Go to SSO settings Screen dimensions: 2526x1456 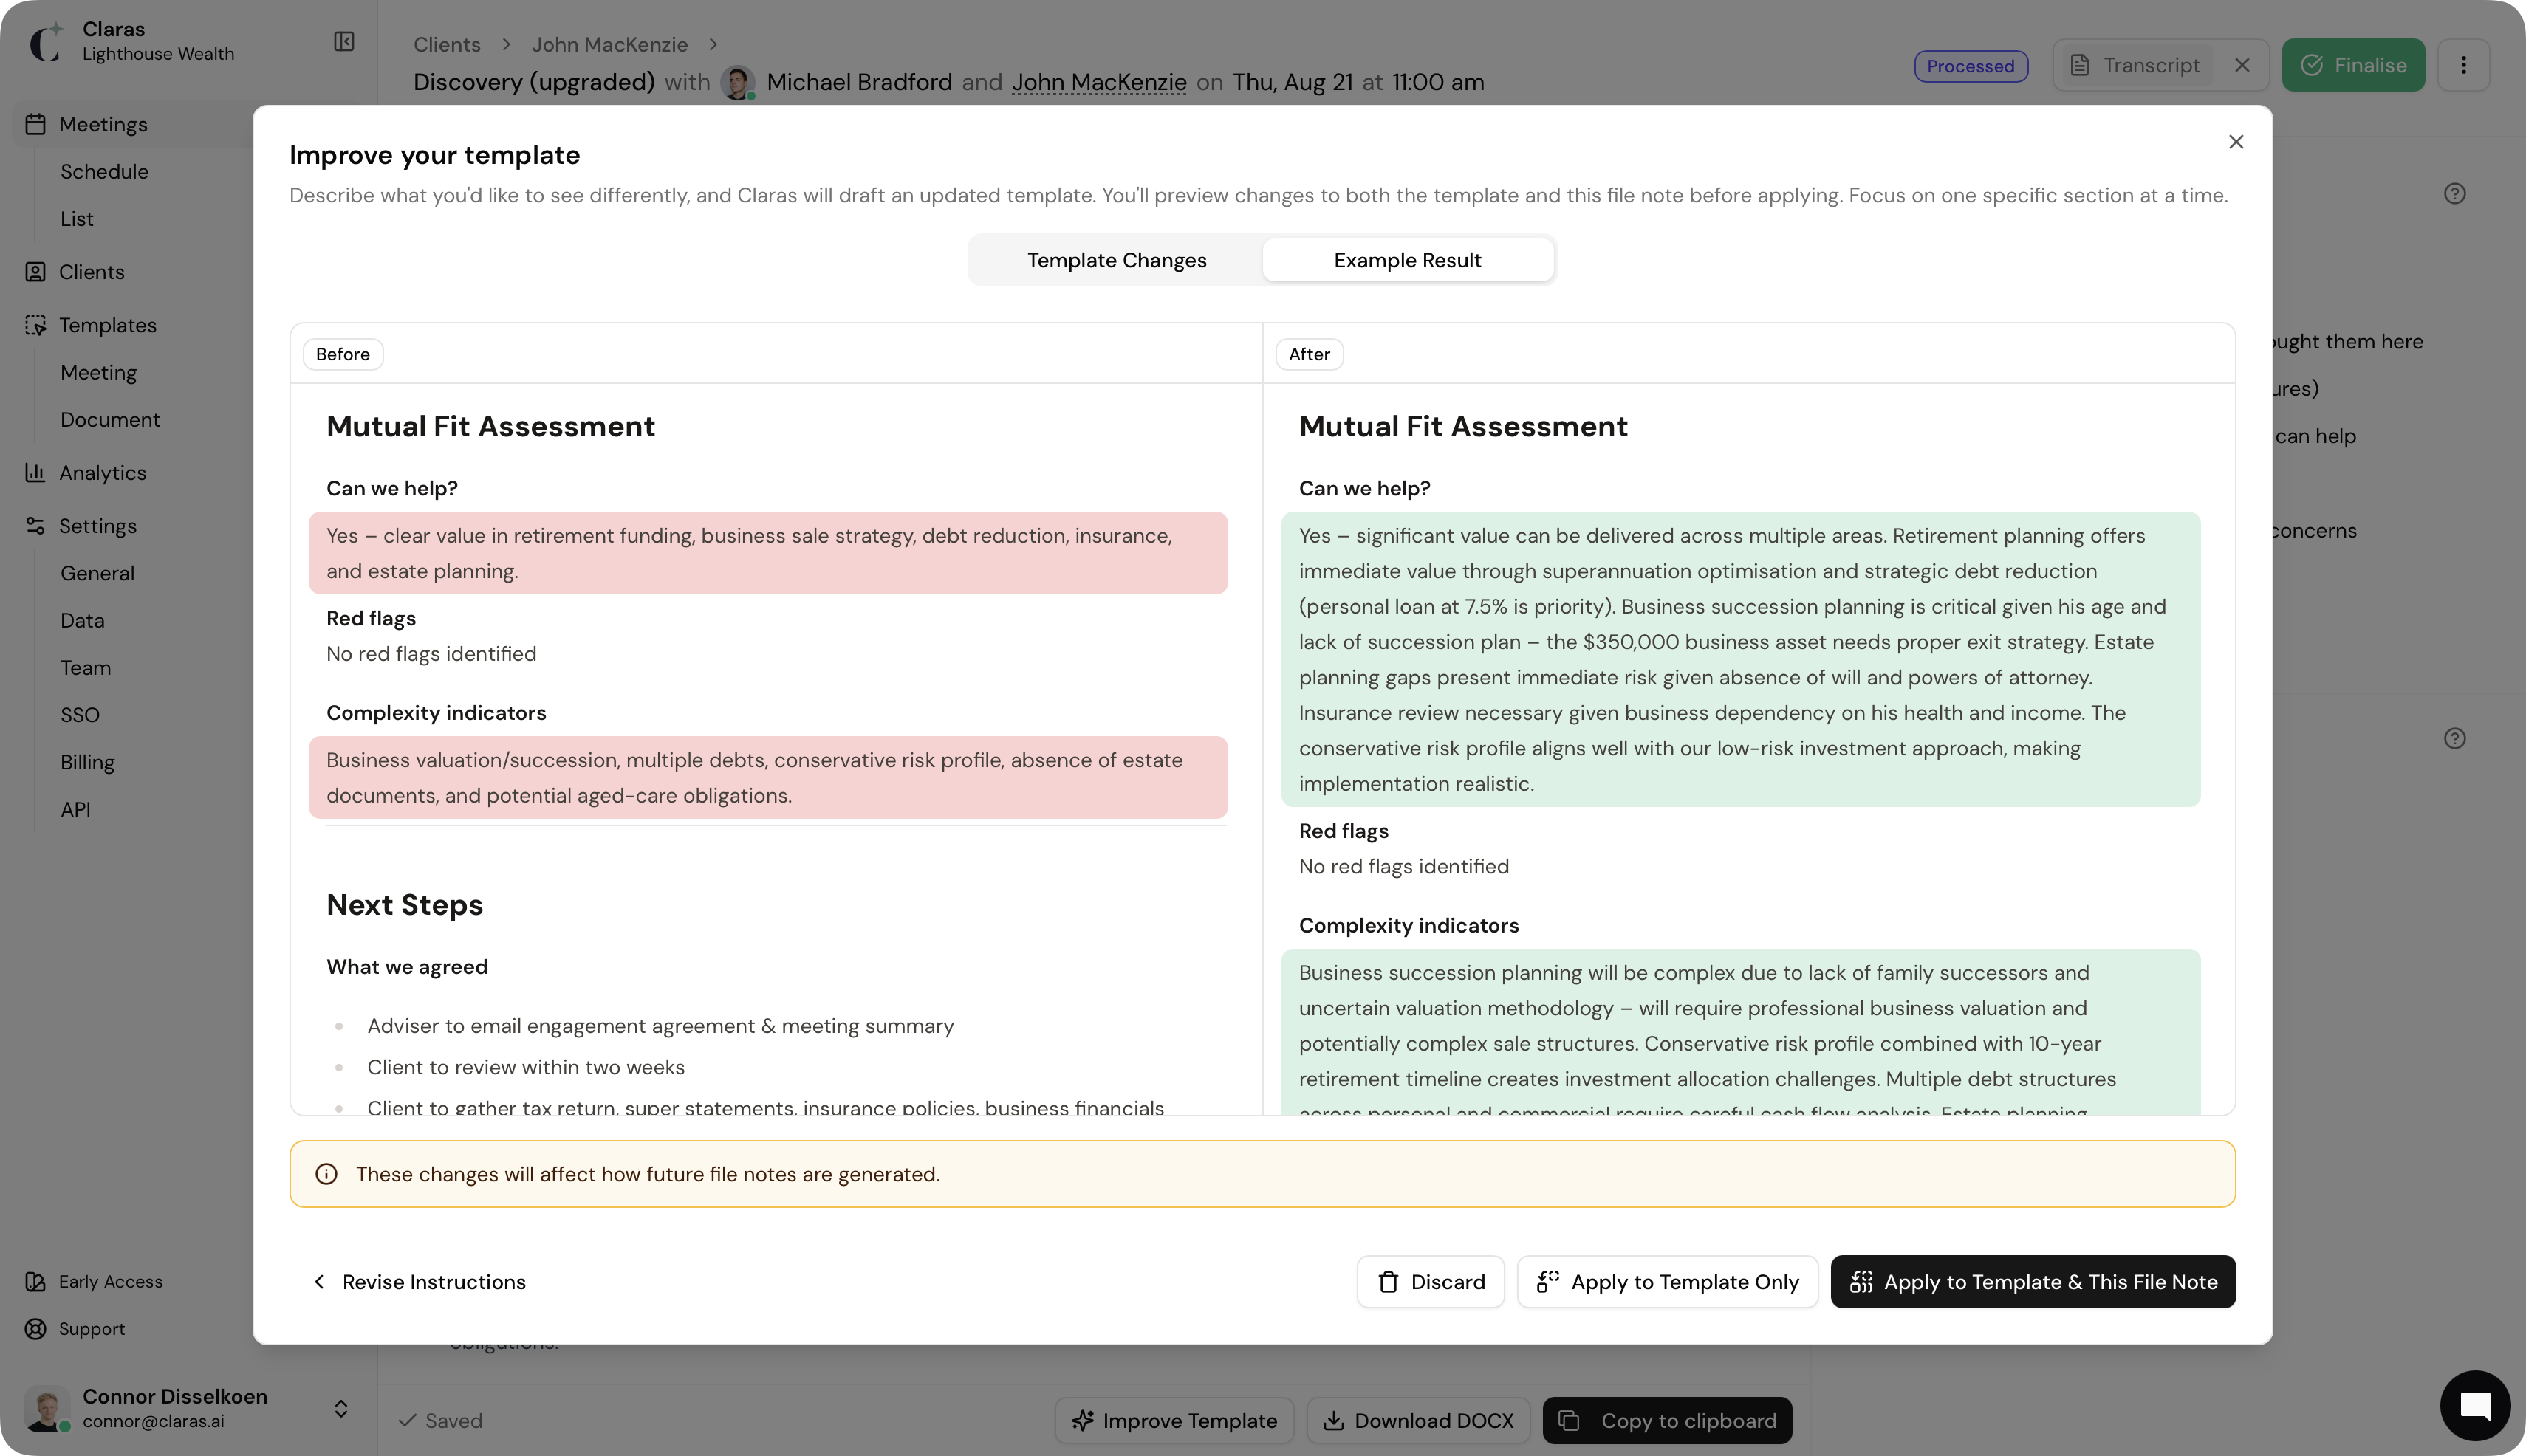(80, 714)
